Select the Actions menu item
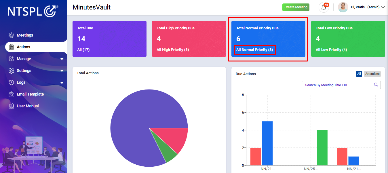The height and width of the screenshot is (173, 388). click(x=23, y=47)
